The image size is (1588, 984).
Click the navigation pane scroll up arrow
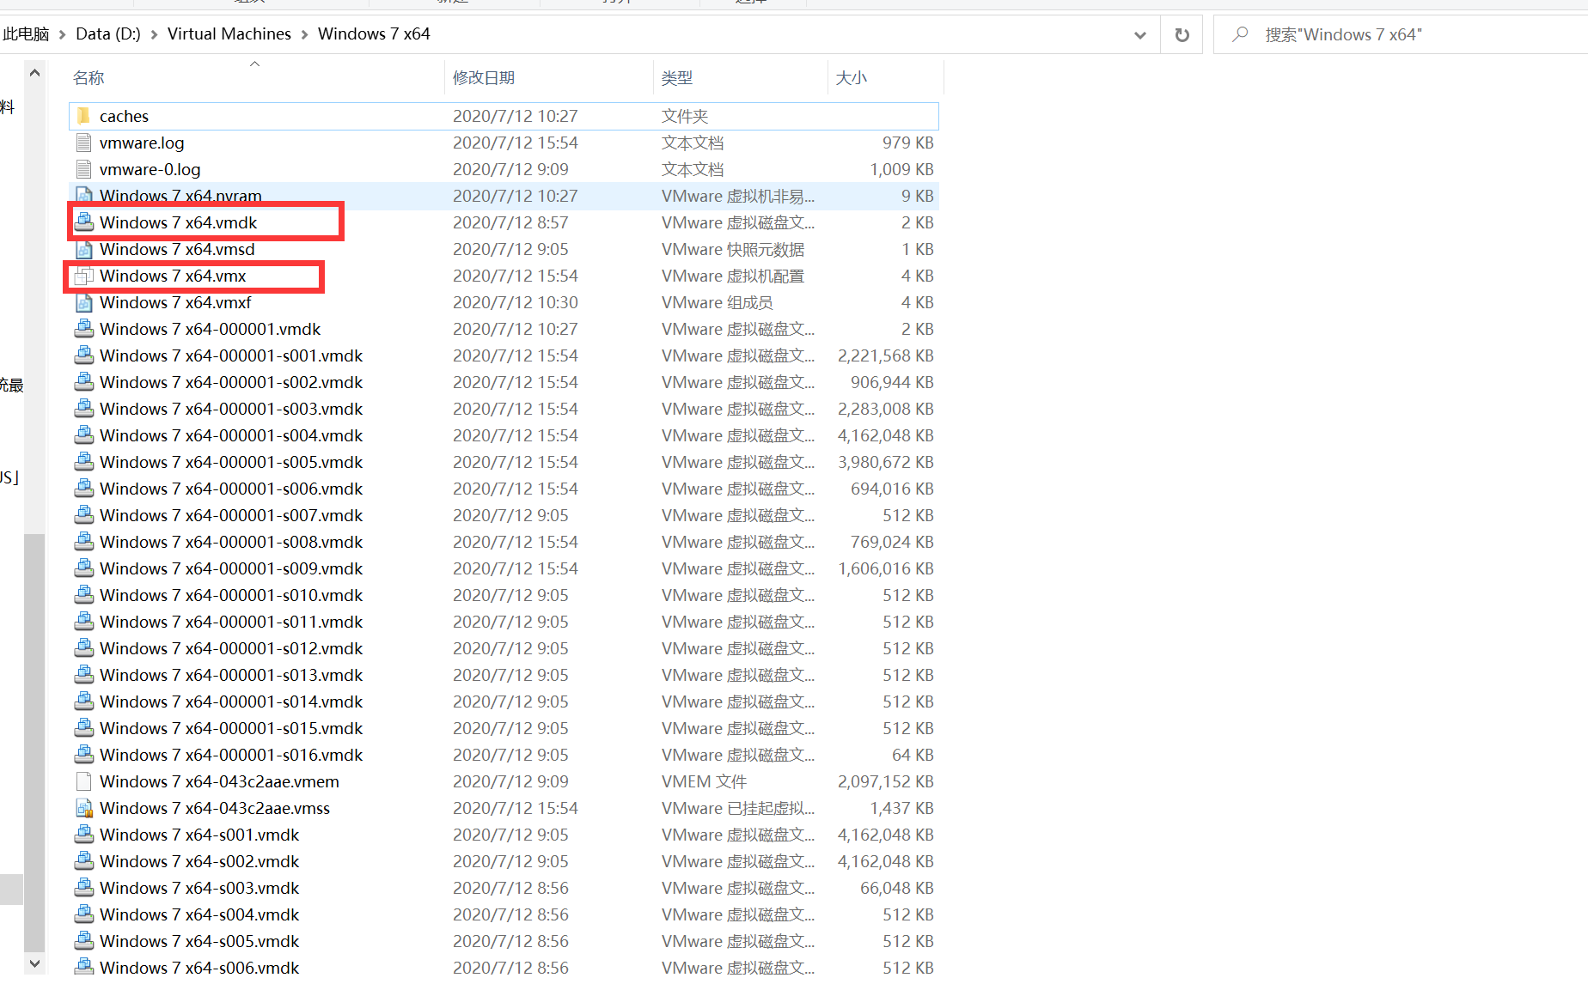34,73
